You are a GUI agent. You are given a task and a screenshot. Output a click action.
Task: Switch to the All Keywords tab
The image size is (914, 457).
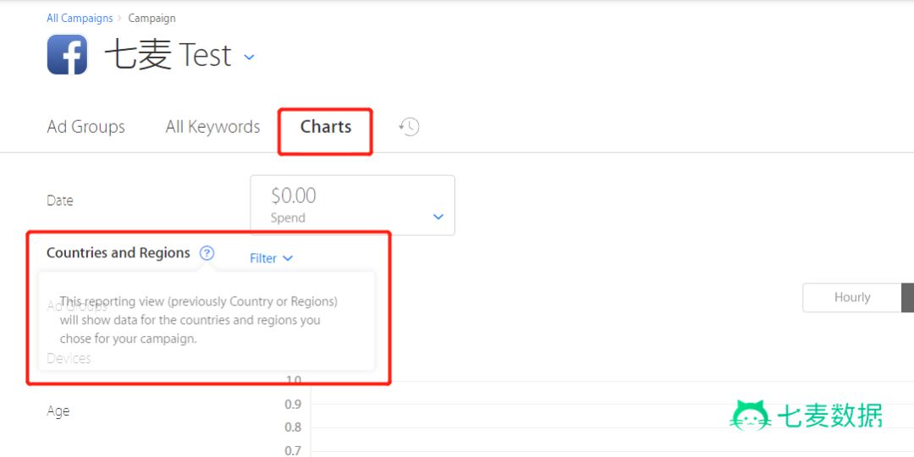[x=212, y=127]
